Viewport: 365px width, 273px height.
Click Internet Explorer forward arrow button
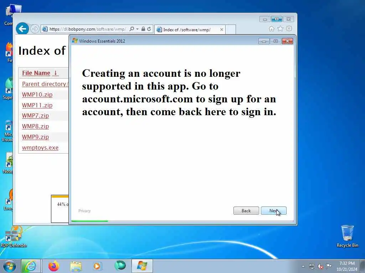point(35,29)
